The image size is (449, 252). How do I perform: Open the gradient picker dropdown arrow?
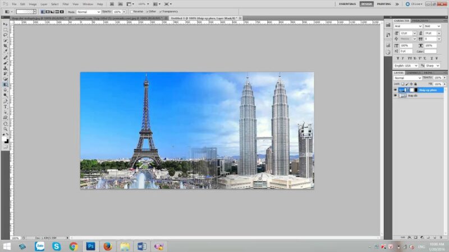(x=35, y=12)
